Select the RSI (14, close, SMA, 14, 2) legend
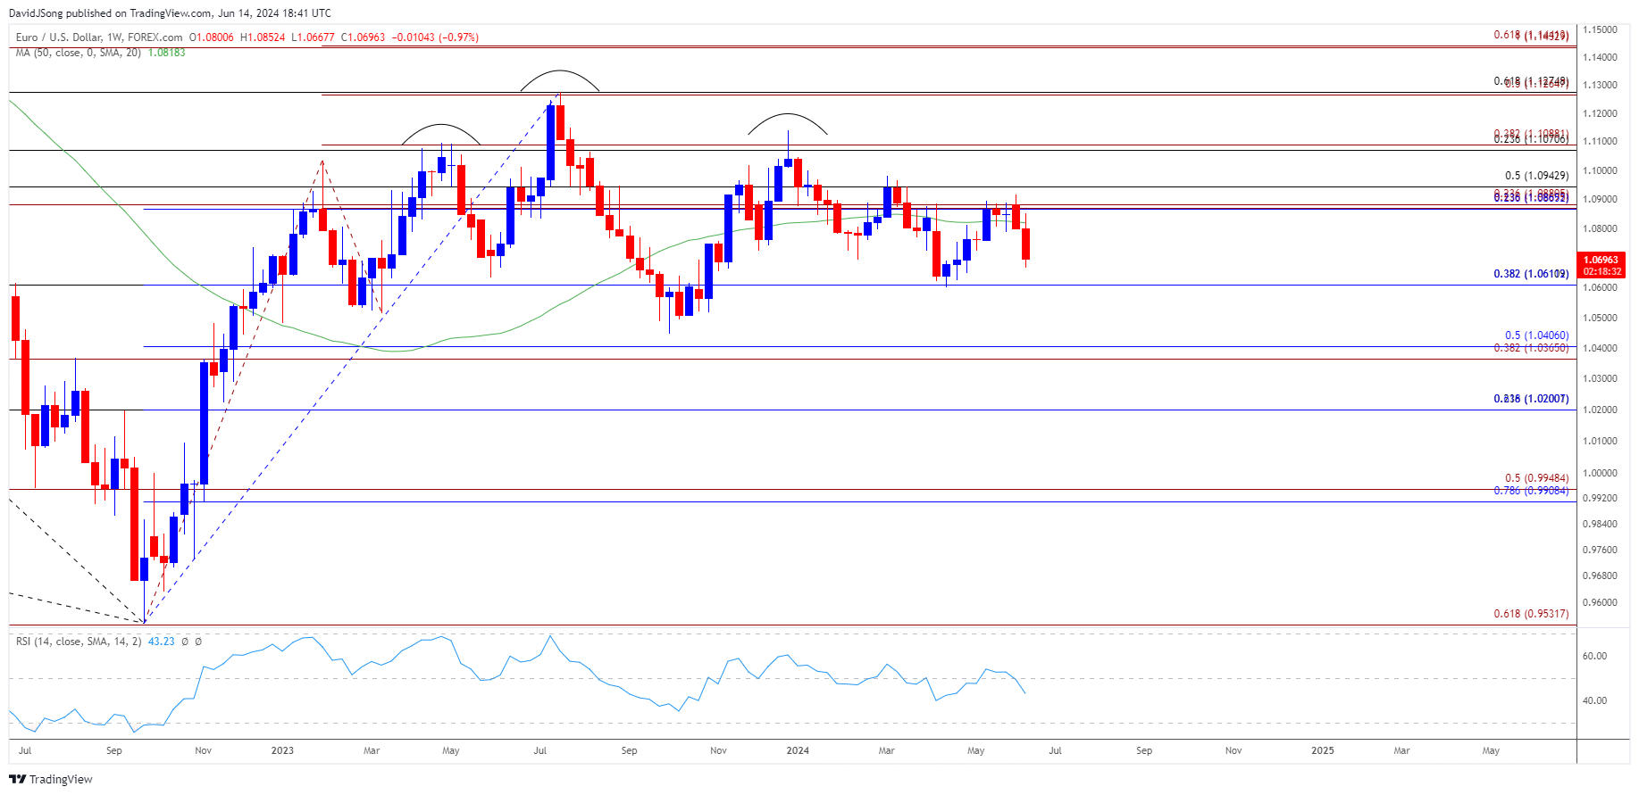1639x795 pixels. 79,642
